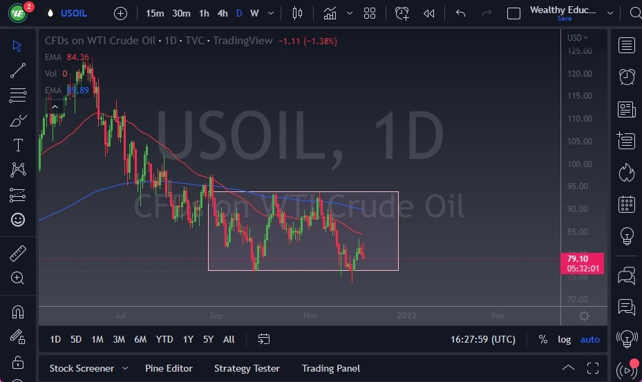The width and height of the screenshot is (642, 382).
Task: Open the ideas stream panel
Action: (x=626, y=338)
